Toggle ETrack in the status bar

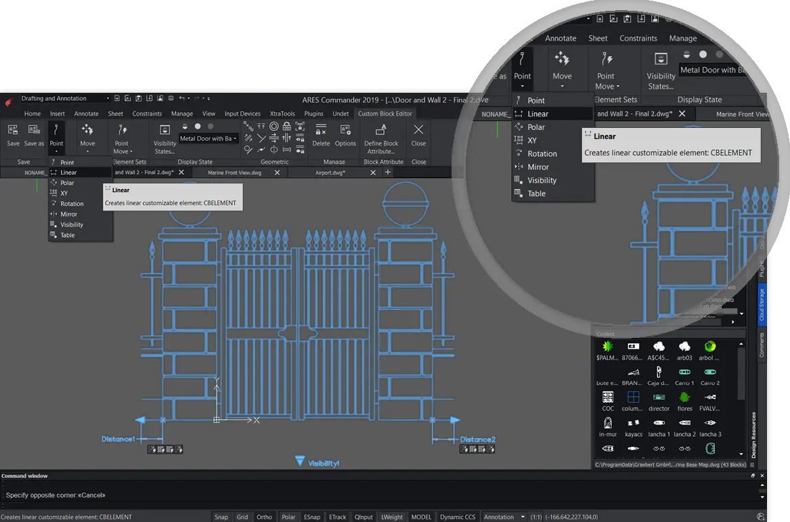tap(338, 517)
